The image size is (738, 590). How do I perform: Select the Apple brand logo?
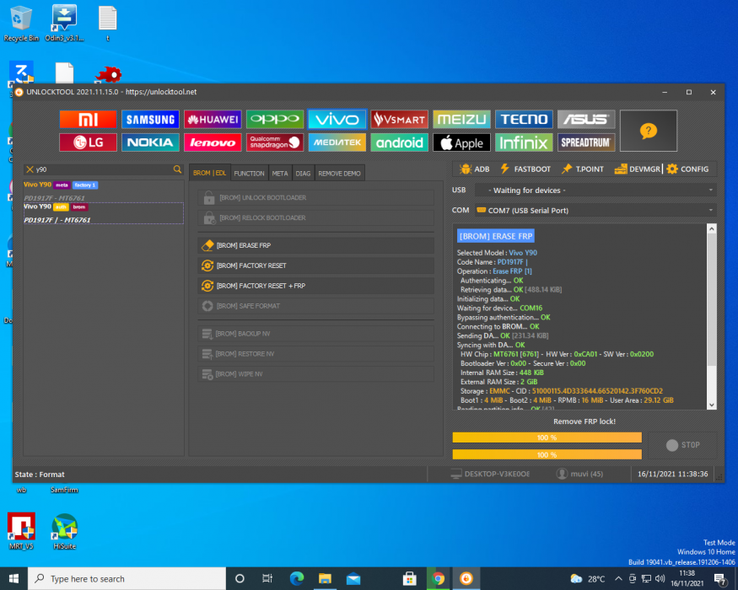461,142
